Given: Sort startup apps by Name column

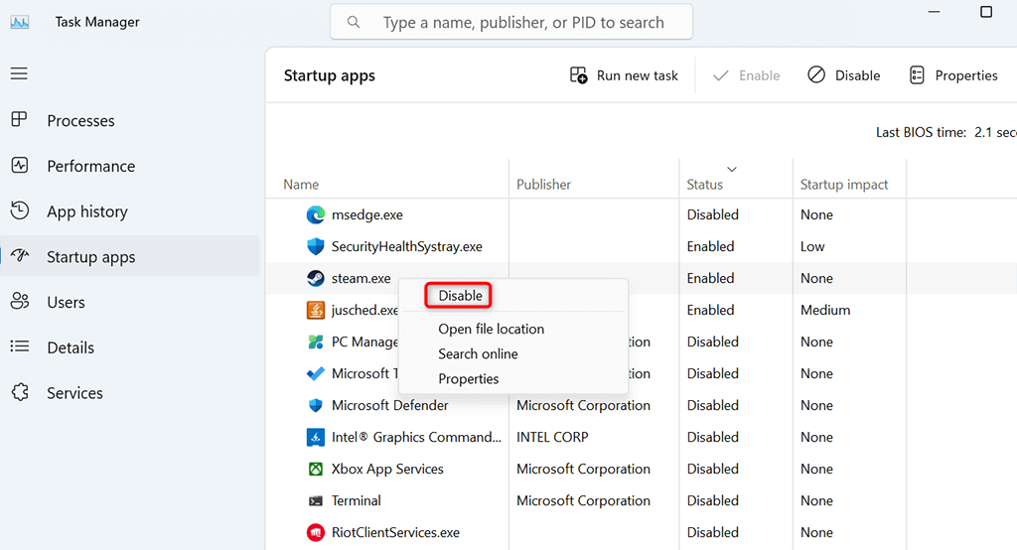Looking at the screenshot, I should click(x=301, y=185).
